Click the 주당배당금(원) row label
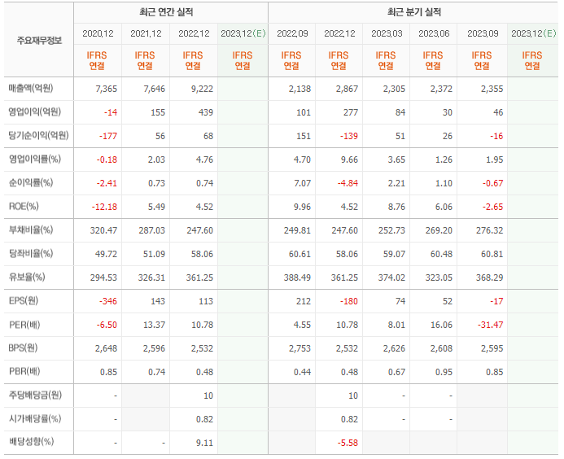The height and width of the screenshot is (459, 564). pos(35,395)
